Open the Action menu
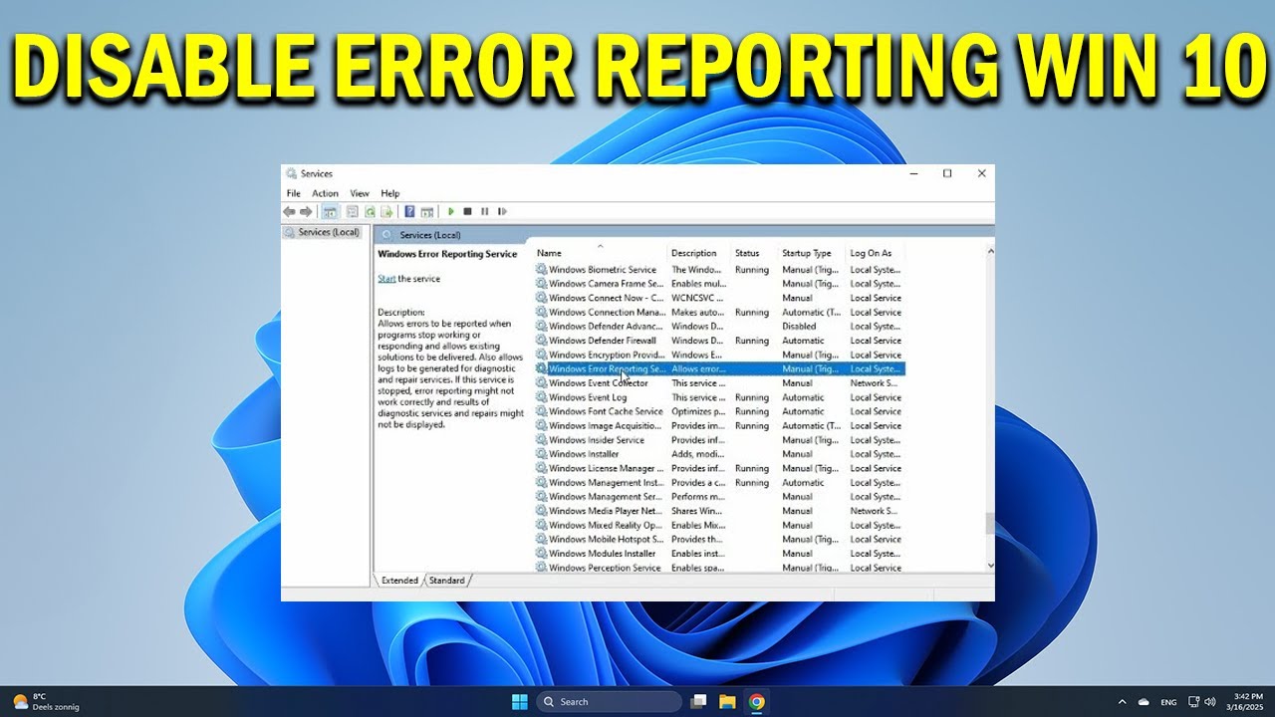The image size is (1275, 717). (325, 193)
